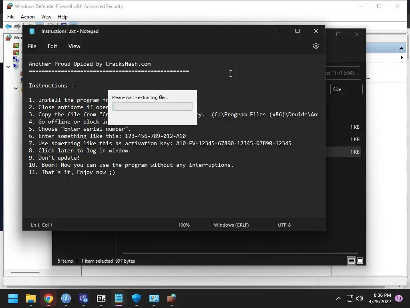
Task: Switch to Firewall app on taskbar
Action: point(171,298)
